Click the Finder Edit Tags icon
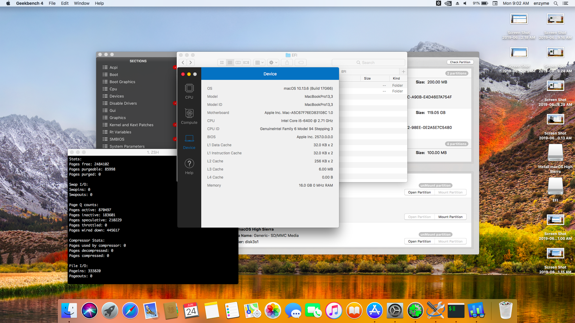575x323 pixels. click(301, 63)
